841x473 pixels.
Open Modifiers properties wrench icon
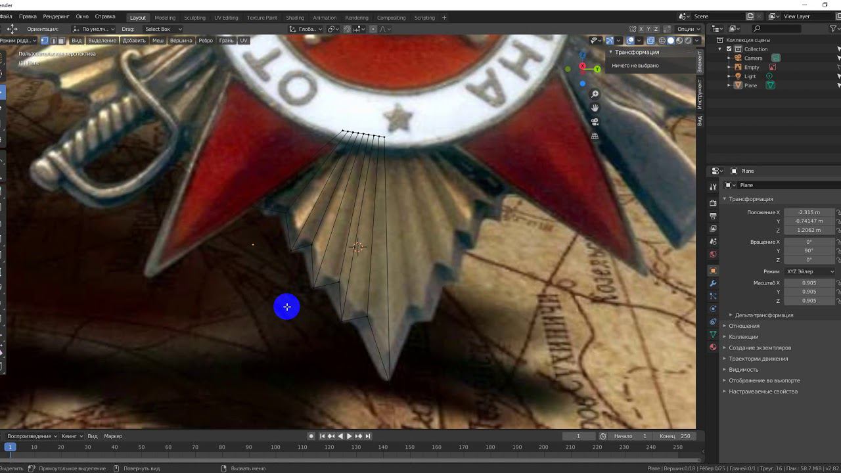(x=713, y=283)
